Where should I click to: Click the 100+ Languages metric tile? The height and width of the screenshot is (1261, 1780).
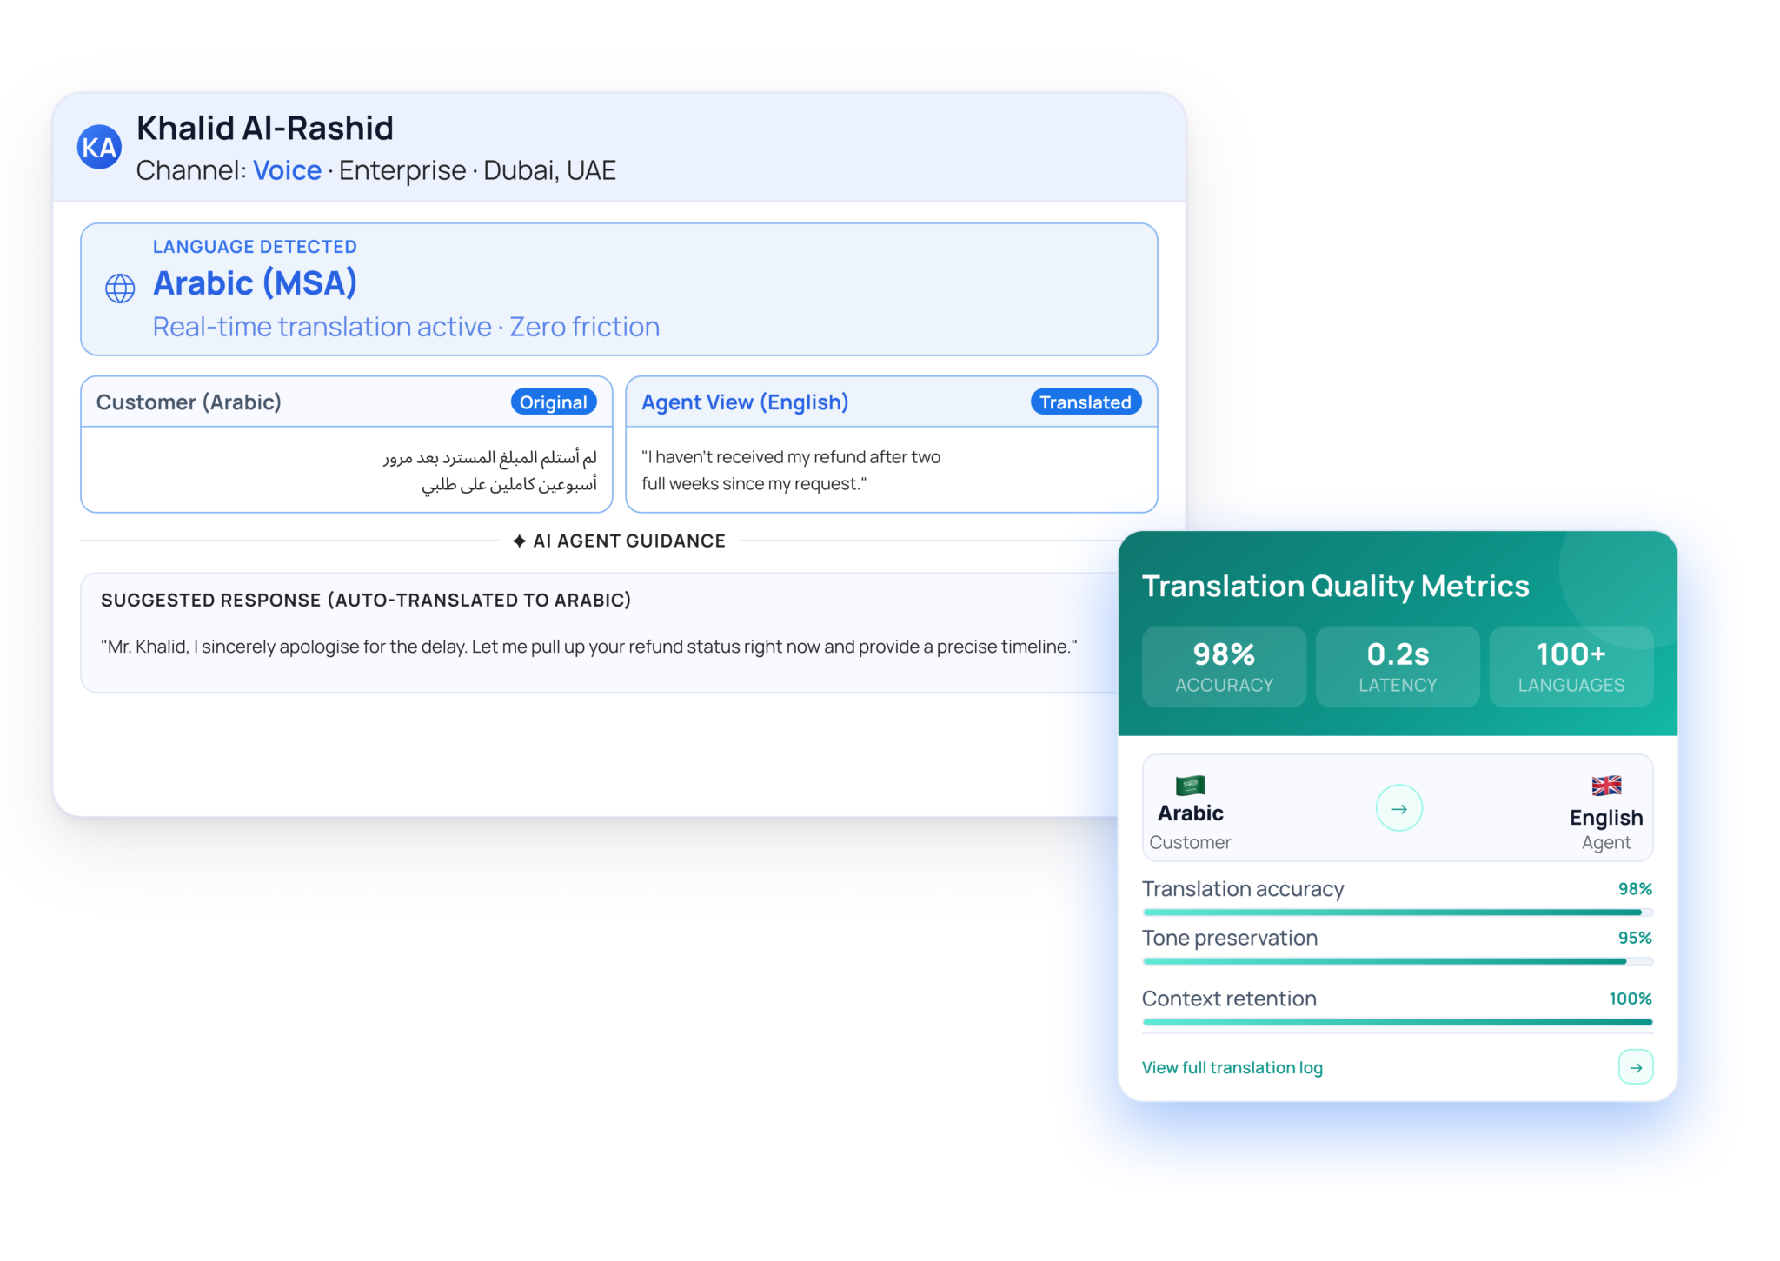click(x=1571, y=667)
